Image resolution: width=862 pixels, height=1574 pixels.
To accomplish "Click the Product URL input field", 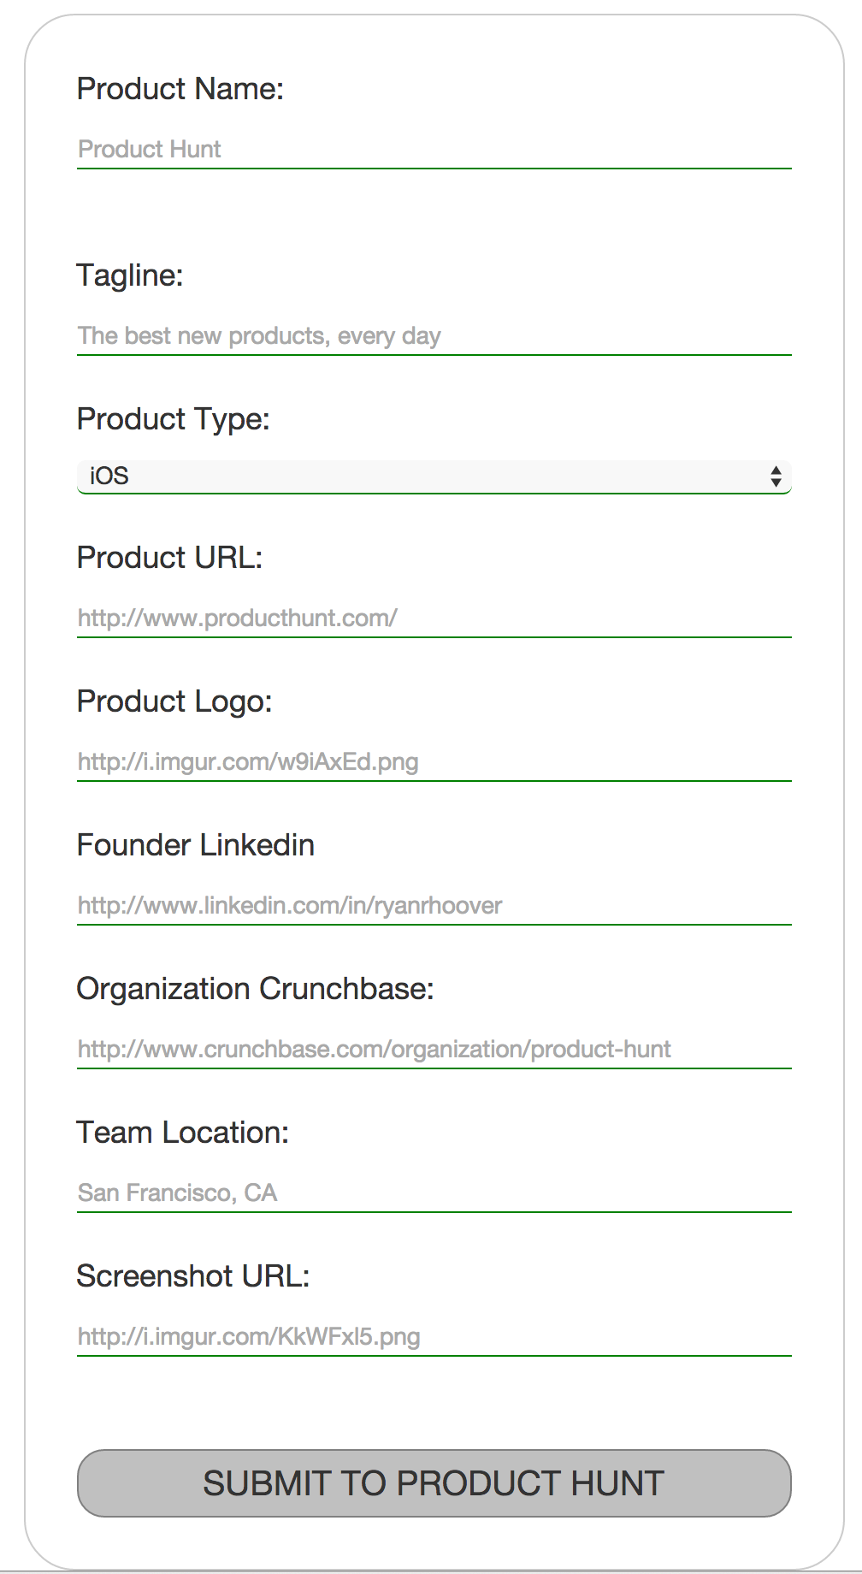I will point(434,618).
